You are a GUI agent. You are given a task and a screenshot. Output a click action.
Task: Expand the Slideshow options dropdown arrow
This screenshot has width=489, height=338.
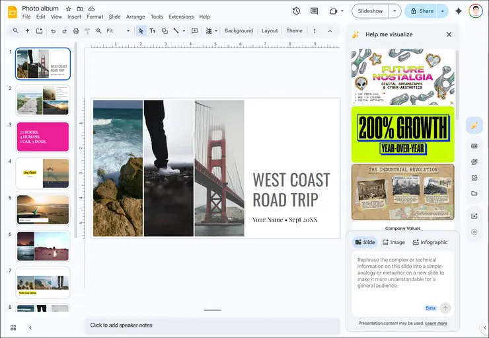[x=395, y=11]
